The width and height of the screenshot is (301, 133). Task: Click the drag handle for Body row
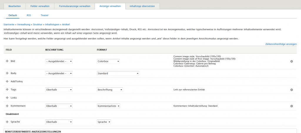tap(7, 73)
